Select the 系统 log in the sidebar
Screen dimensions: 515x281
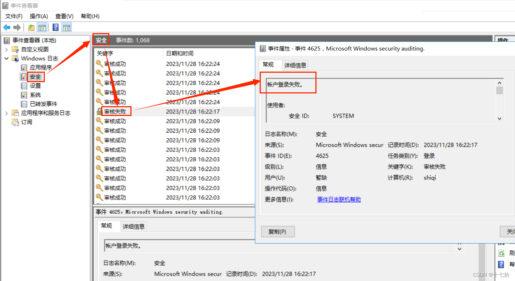[x=35, y=95]
